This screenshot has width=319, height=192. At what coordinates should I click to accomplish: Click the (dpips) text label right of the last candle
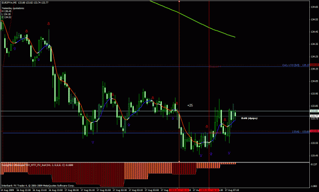[x=250, y=118]
